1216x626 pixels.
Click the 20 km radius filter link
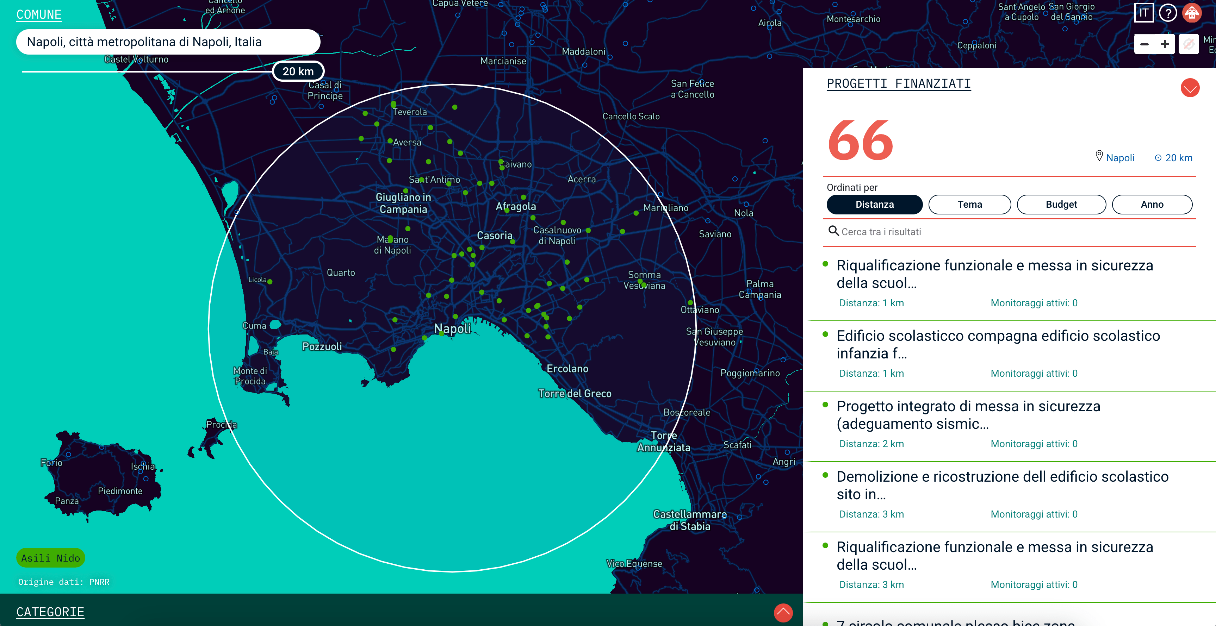1179,158
